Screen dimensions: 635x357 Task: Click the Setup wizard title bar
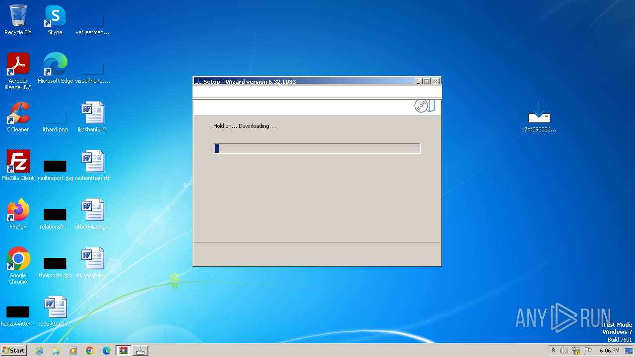(304, 81)
